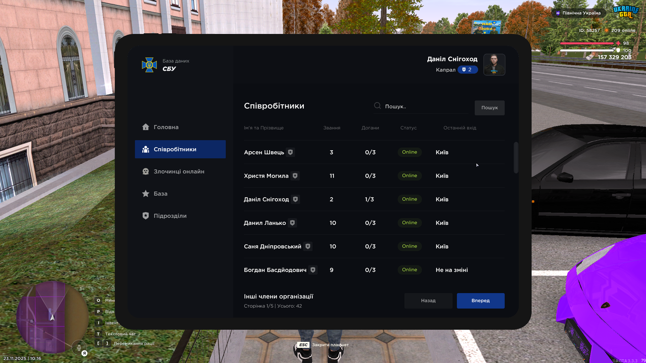The image size is (646, 363).
Task: Click the home icon beside Головна
Action: click(x=145, y=127)
